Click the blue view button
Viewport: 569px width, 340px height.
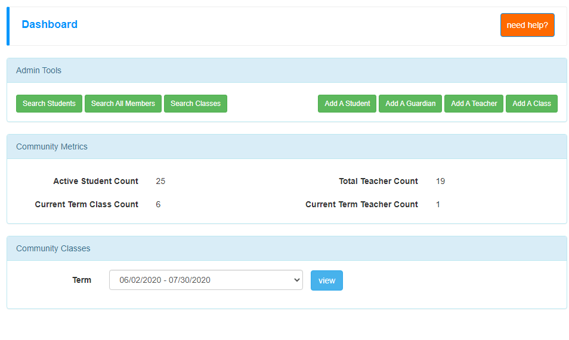point(327,280)
